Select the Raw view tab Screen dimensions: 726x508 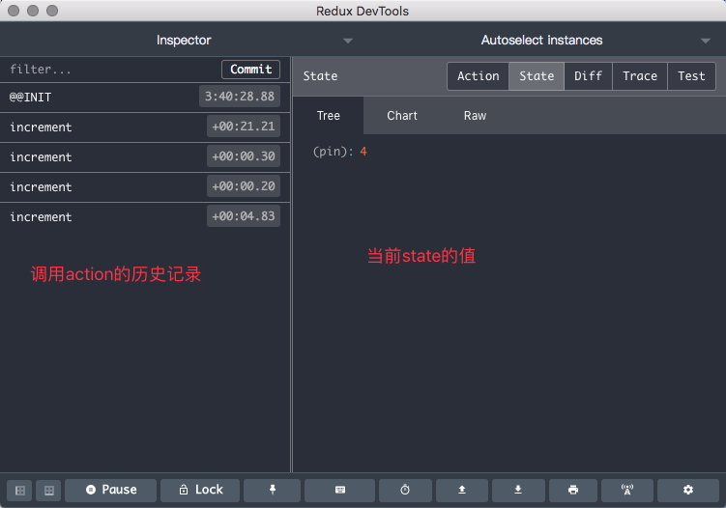click(475, 116)
